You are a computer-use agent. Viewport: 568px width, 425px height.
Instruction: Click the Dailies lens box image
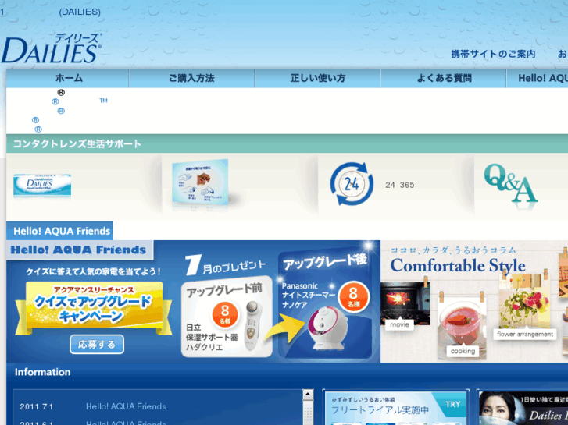coord(42,186)
